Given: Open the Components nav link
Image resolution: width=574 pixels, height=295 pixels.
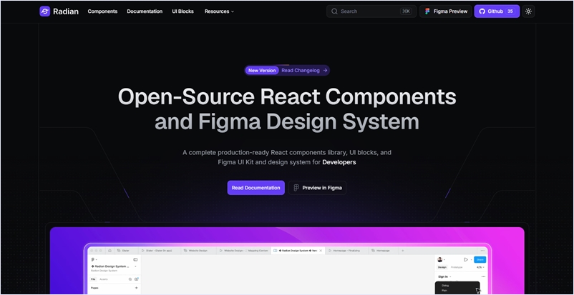Looking at the screenshot, I should [x=102, y=11].
